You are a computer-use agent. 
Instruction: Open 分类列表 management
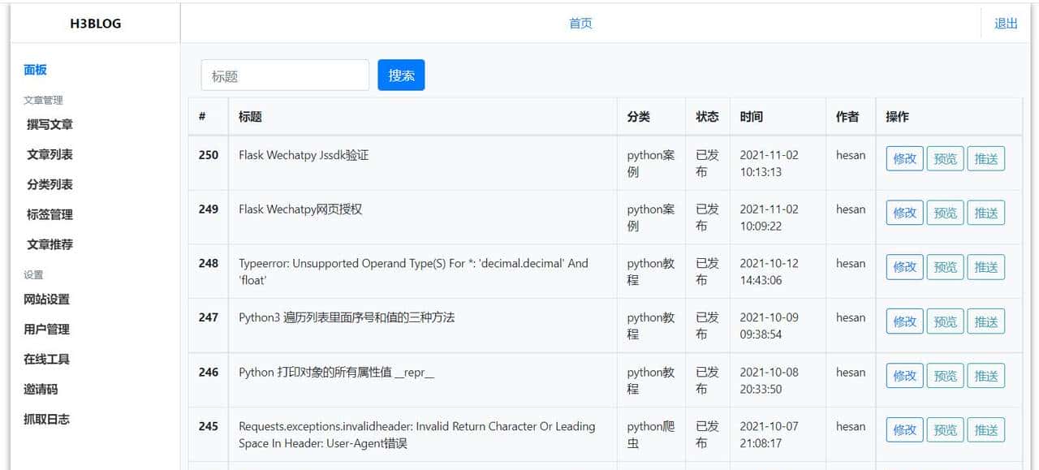[x=50, y=184]
